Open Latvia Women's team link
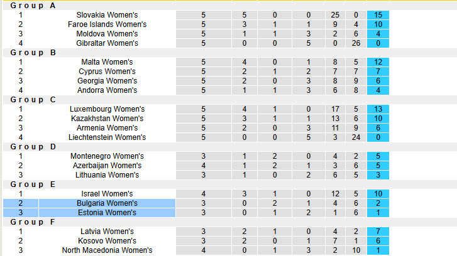The height and width of the screenshot is (256, 457). click(107, 232)
